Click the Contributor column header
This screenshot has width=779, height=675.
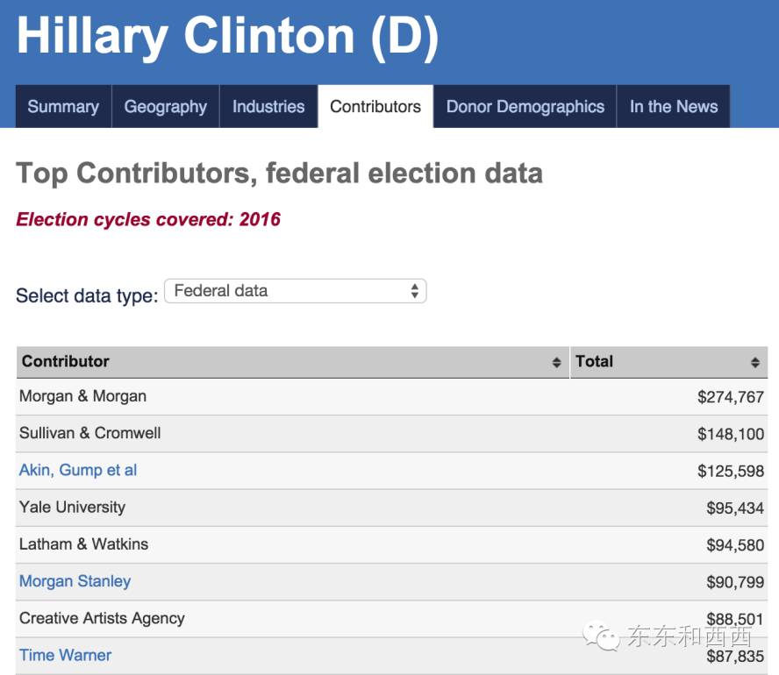66,361
